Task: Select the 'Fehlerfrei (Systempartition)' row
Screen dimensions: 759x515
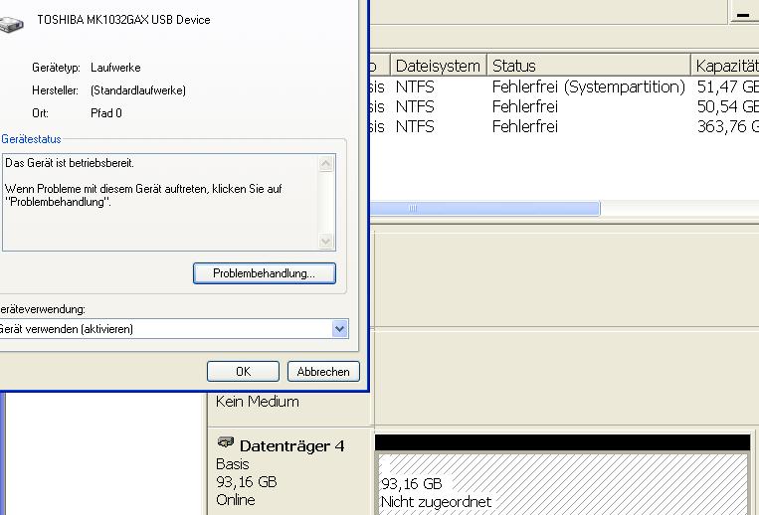Action: pyautogui.click(x=564, y=87)
